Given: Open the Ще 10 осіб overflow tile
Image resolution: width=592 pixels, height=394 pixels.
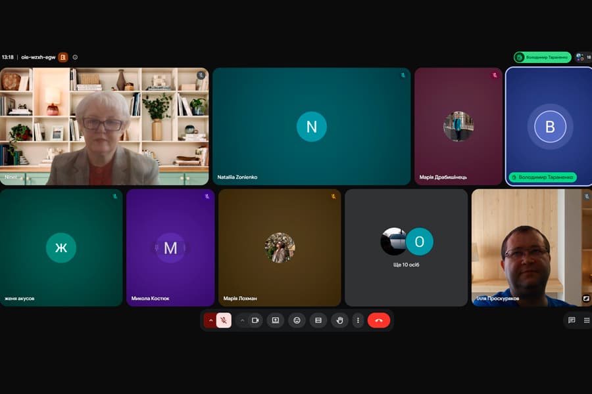Looking at the screenshot, I should [407, 248].
